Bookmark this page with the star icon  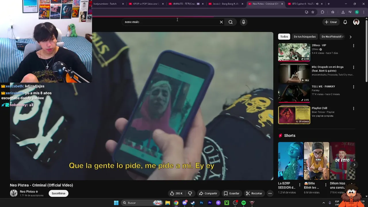(x=313, y=12)
